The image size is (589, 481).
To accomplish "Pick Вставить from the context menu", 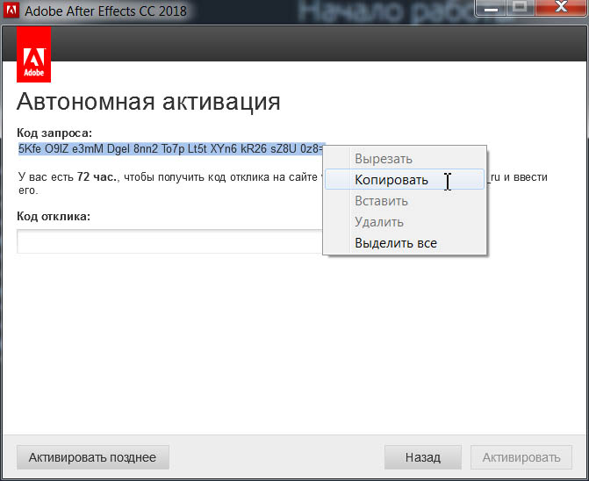I will tap(405, 200).
